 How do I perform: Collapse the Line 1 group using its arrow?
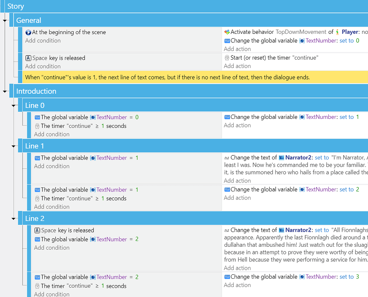click(14, 146)
